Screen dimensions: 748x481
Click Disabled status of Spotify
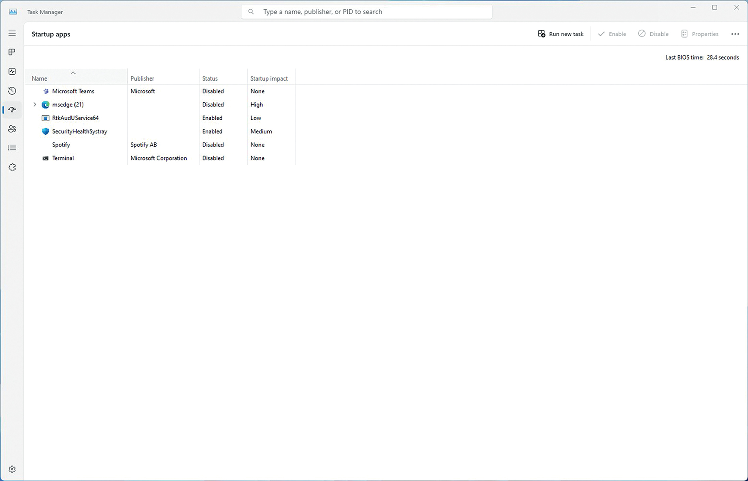point(213,145)
